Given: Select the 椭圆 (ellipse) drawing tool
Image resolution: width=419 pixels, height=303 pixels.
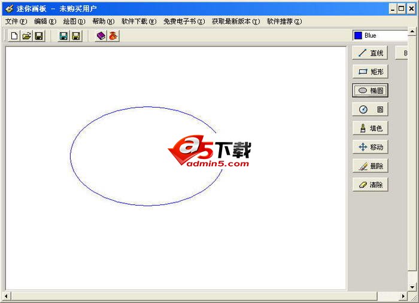Looking at the screenshot, I should pyautogui.click(x=370, y=91).
